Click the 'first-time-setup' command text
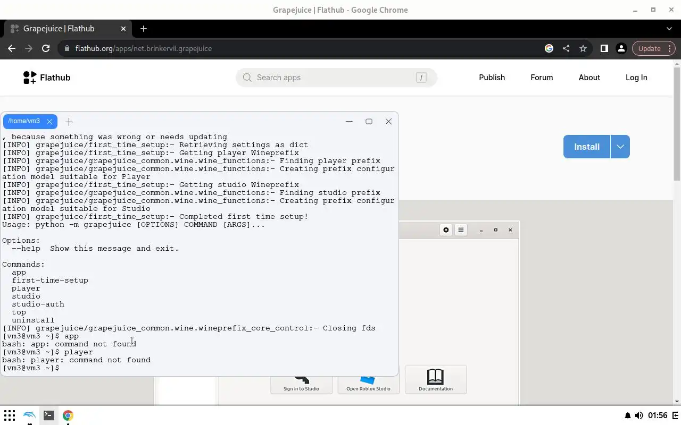This screenshot has width=681, height=425. click(50, 280)
